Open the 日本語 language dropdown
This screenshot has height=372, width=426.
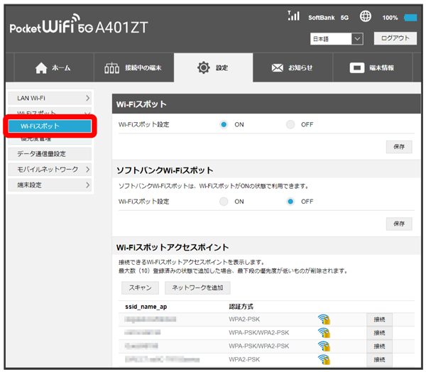coord(337,39)
